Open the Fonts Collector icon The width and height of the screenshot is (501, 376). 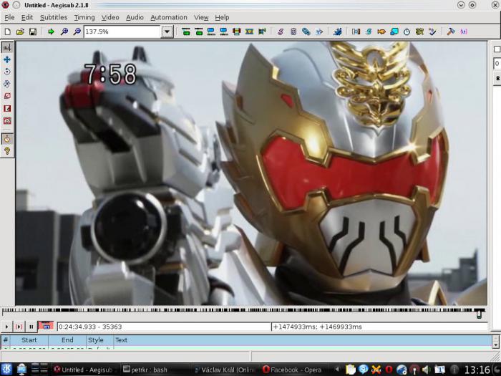click(x=319, y=32)
